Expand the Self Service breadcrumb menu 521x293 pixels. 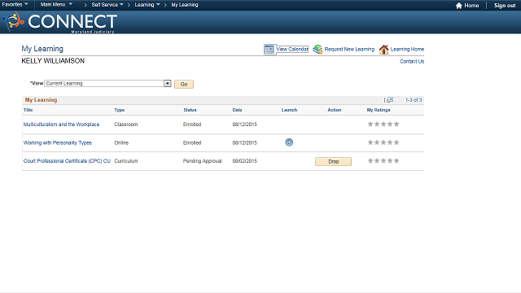click(x=107, y=5)
